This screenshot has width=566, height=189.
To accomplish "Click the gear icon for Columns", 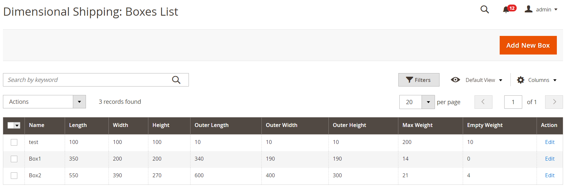I will (521, 80).
